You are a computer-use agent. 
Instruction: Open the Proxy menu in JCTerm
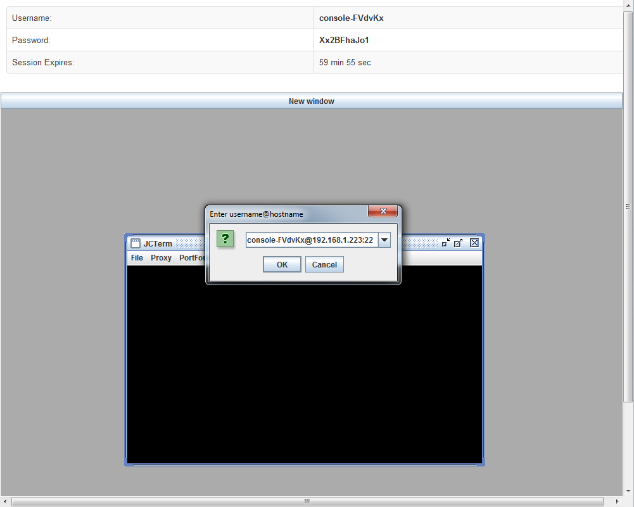[161, 258]
